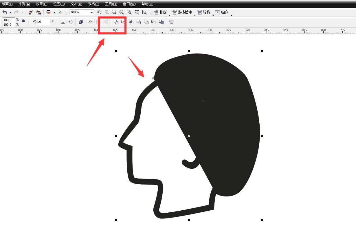
Task: Click the Trim shapes icon
Action: (x=123, y=22)
